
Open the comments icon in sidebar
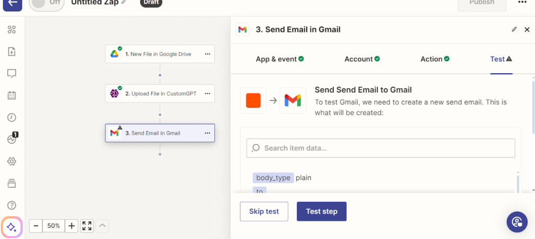coord(11,73)
